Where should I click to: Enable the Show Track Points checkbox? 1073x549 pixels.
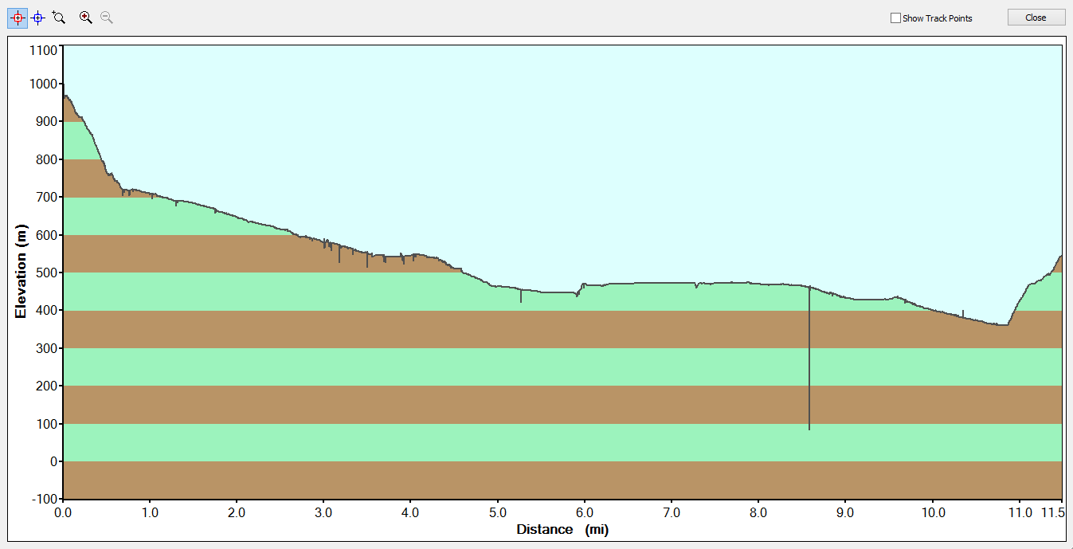(x=895, y=18)
